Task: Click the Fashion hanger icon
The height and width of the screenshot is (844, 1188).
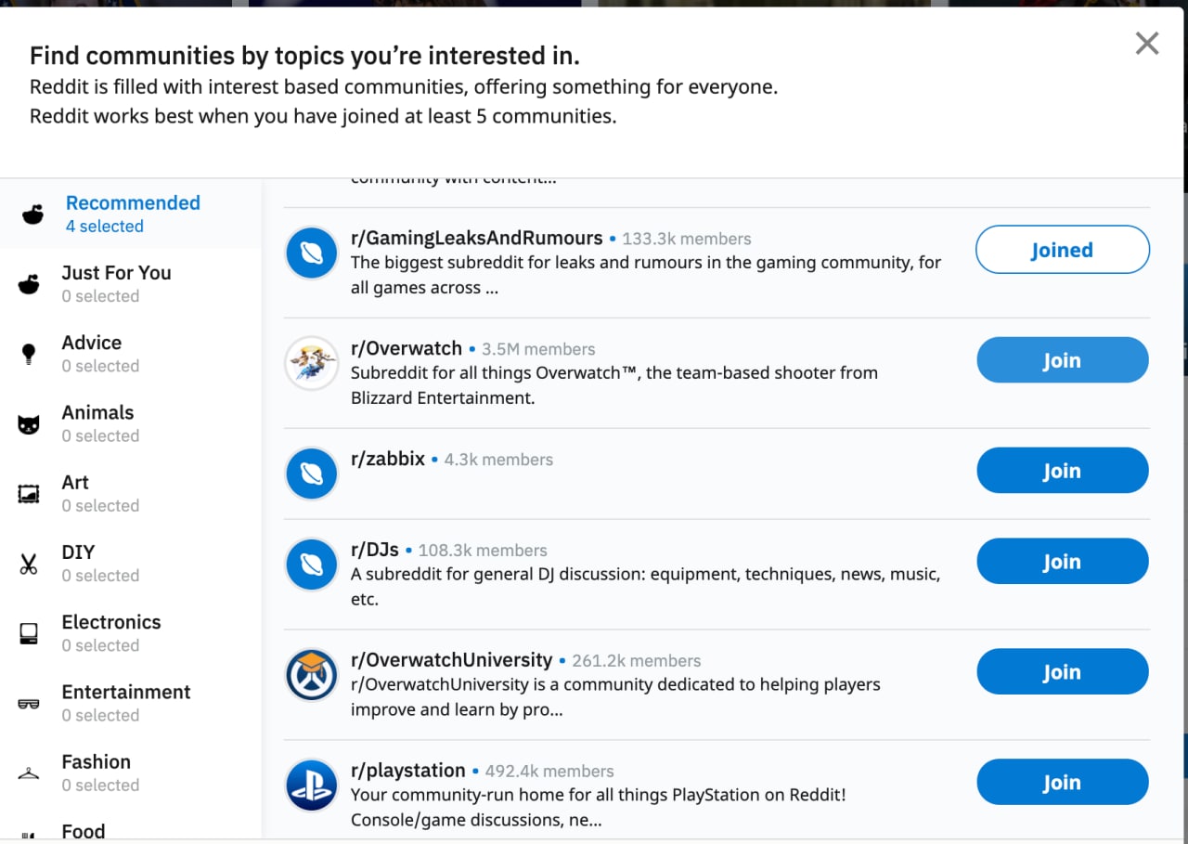Action: [29, 773]
